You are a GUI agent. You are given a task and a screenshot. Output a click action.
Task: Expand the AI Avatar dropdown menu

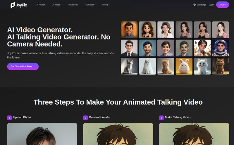tap(42, 5)
